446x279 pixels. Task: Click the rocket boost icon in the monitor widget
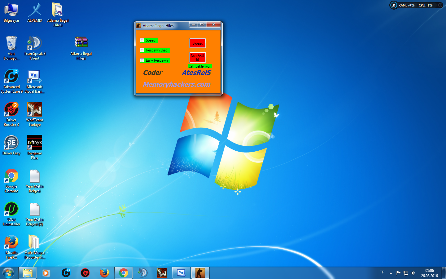394,5
